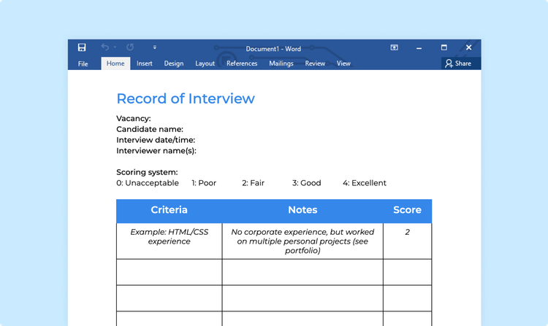The width and height of the screenshot is (548, 326).
Task: Go to the Layout tab
Action: pyautogui.click(x=205, y=63)
